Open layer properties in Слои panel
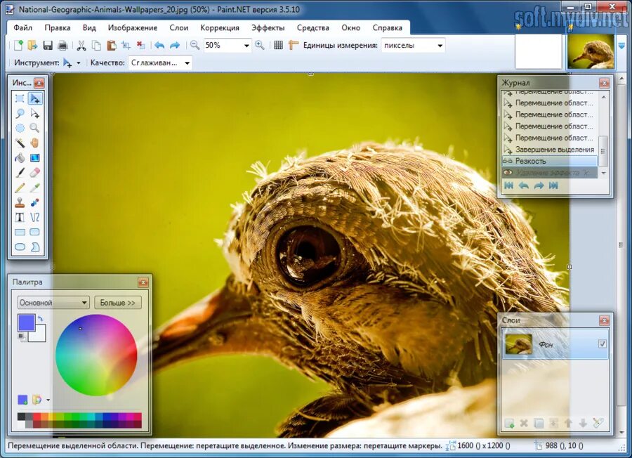The height and width of the screenshot is (458, 632). coord(598,424)
